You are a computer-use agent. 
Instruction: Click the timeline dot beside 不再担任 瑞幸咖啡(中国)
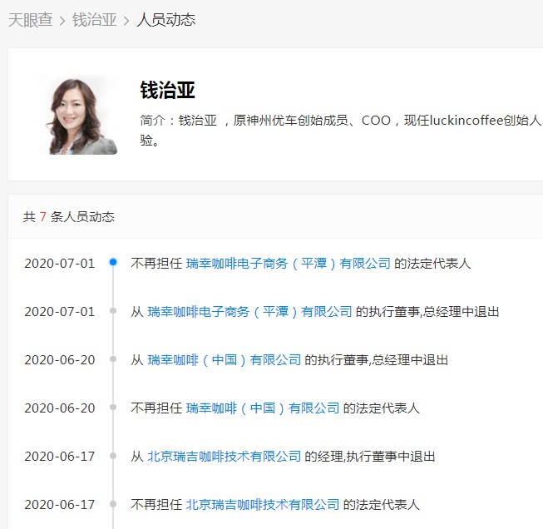click(x=113, y=407)
